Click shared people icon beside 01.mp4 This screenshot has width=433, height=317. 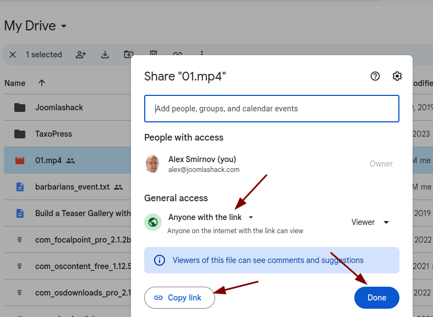70,160
